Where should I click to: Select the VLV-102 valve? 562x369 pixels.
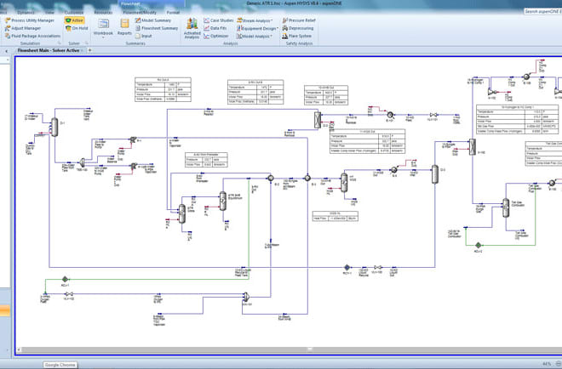point(69,294)
